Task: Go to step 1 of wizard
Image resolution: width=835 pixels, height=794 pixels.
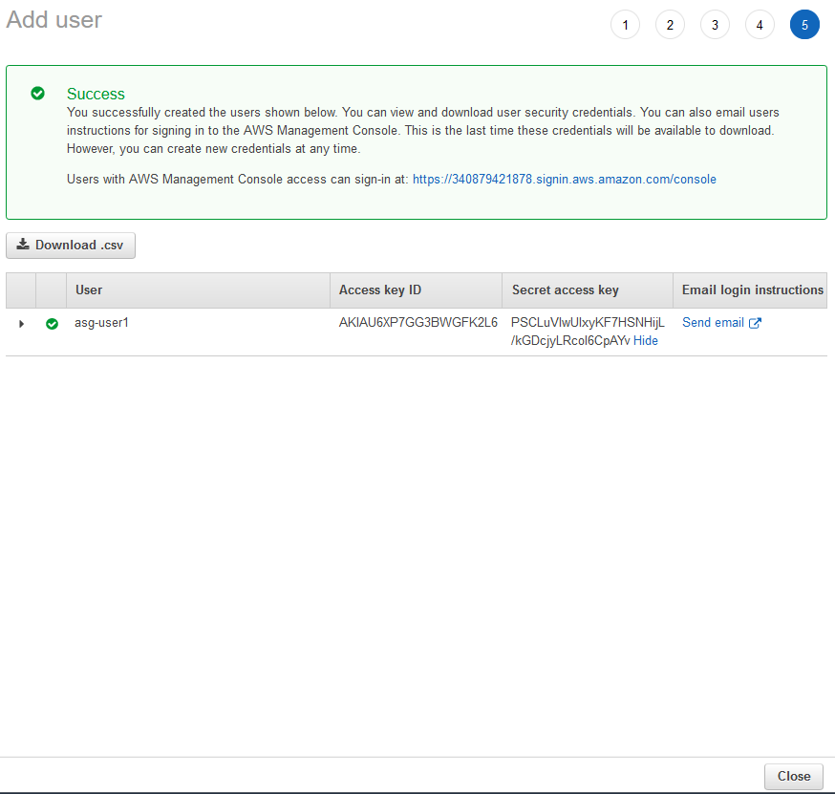Action: tap(625, 25)
